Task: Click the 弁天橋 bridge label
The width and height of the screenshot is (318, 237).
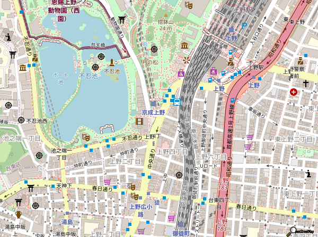Action: tap(98, 45)
